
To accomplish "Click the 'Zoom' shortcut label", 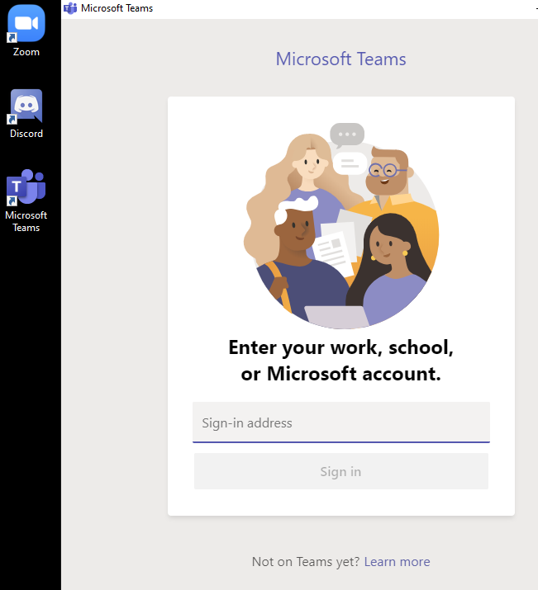I will point(26,52).
